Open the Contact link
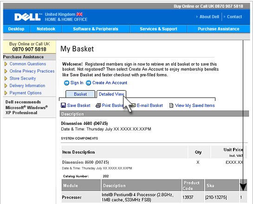The width and height of the screenshot is (253, 204). point(234,17)
